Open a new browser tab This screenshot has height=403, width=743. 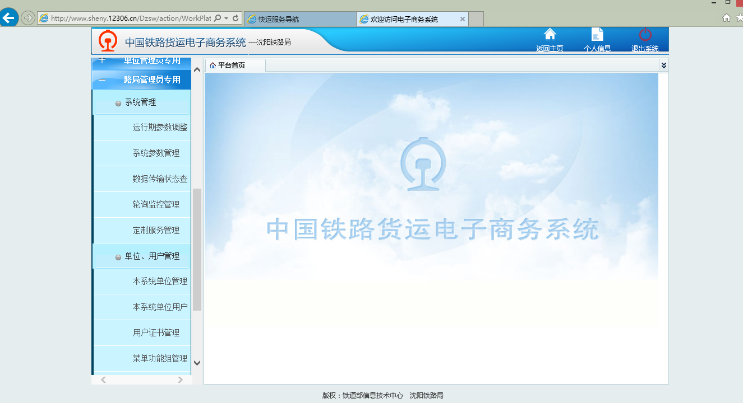click(x=476, y=19)
